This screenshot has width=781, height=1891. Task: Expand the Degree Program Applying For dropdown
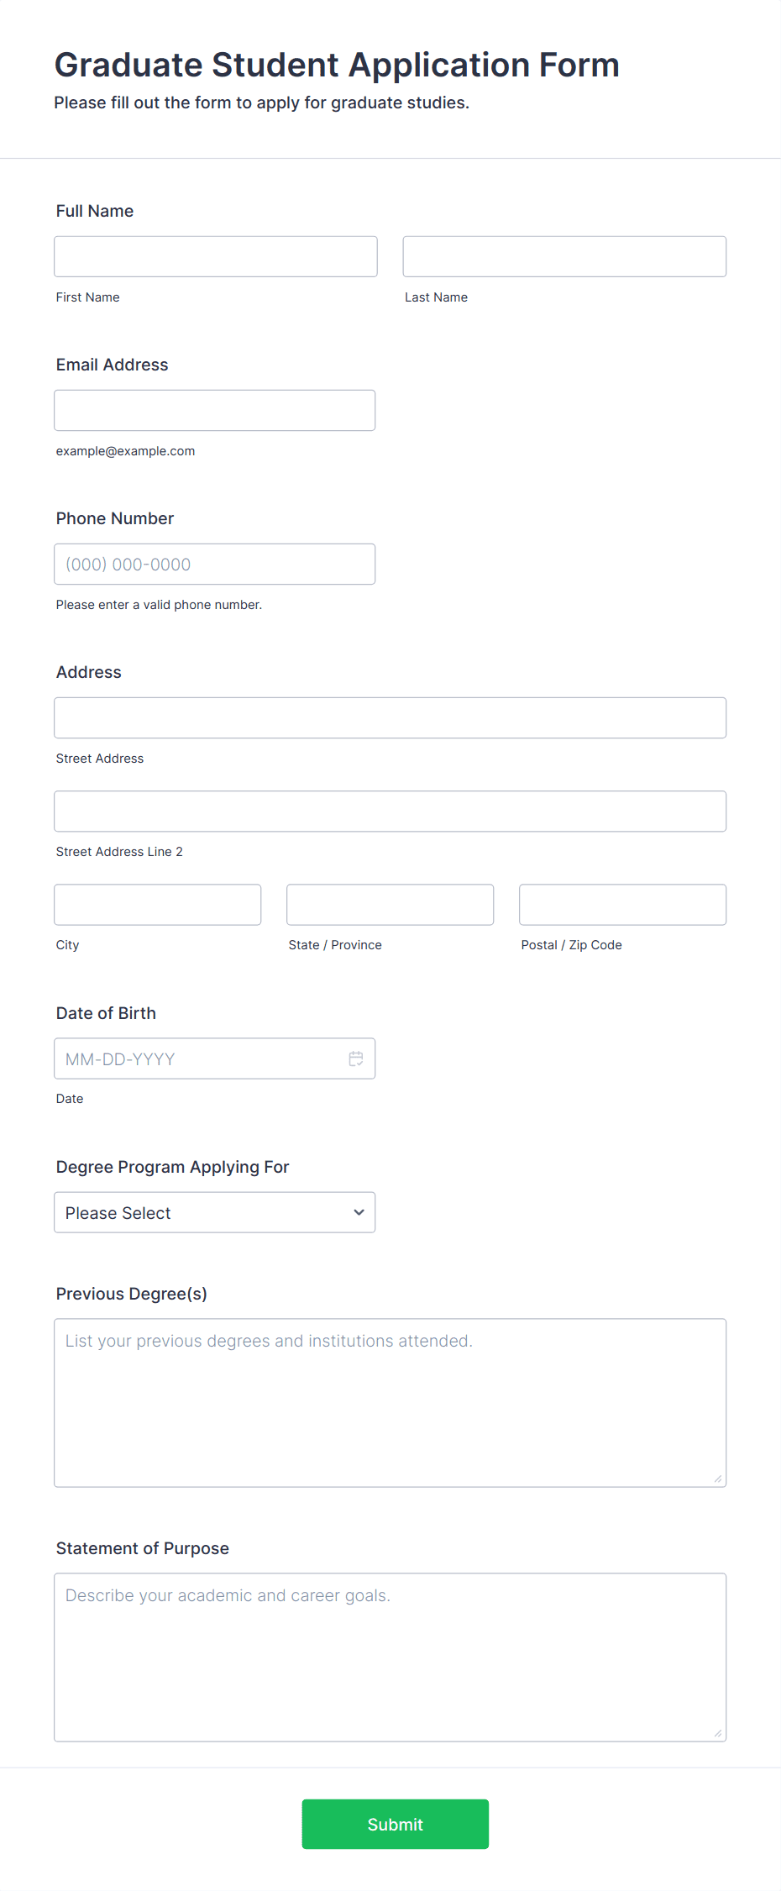214,1212
